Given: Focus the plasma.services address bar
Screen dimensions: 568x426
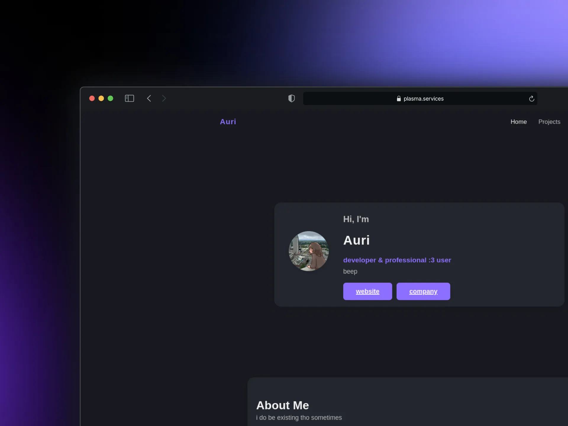Looking at the screenshot, I should pos(420,99).
